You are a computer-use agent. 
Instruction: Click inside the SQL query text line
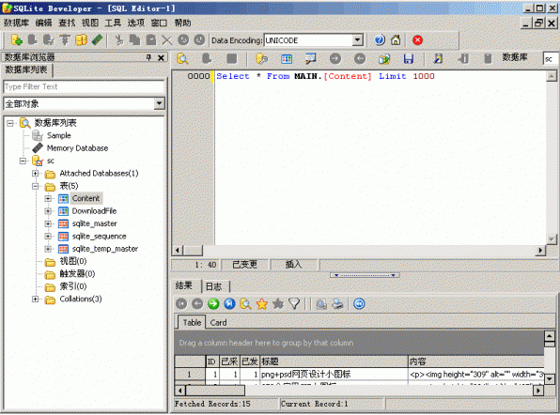click(325, 76)
